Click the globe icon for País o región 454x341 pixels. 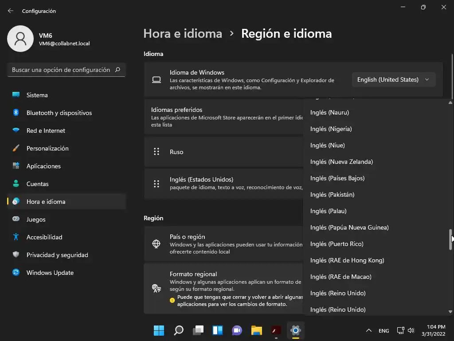coord(157,244)
